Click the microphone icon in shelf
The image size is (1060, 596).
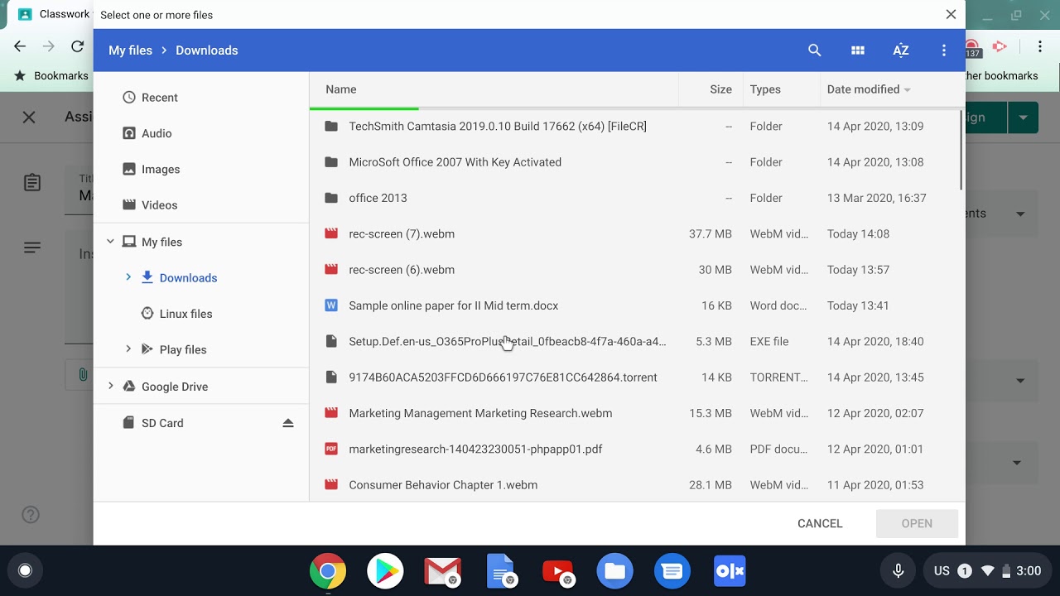click(x=898, y=570)
